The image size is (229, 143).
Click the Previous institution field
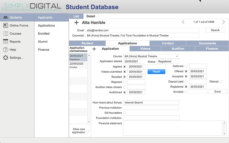pos(151,108)
